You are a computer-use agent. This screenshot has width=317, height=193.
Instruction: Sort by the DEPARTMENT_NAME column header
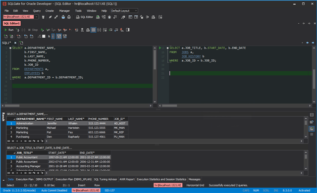pyautogui.click(x=31, y=119)
